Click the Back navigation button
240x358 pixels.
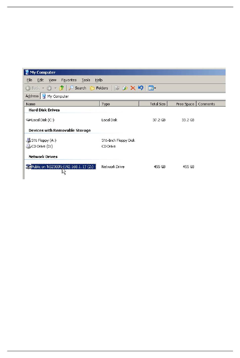[33, 88]
